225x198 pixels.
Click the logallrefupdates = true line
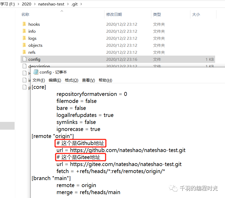85,115
